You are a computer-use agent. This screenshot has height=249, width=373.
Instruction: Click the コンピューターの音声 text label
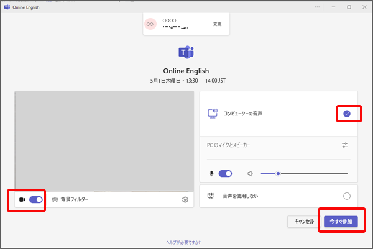click(243, 114)
